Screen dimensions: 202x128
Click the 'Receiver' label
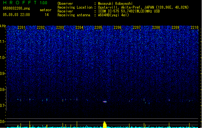point(65,11)
